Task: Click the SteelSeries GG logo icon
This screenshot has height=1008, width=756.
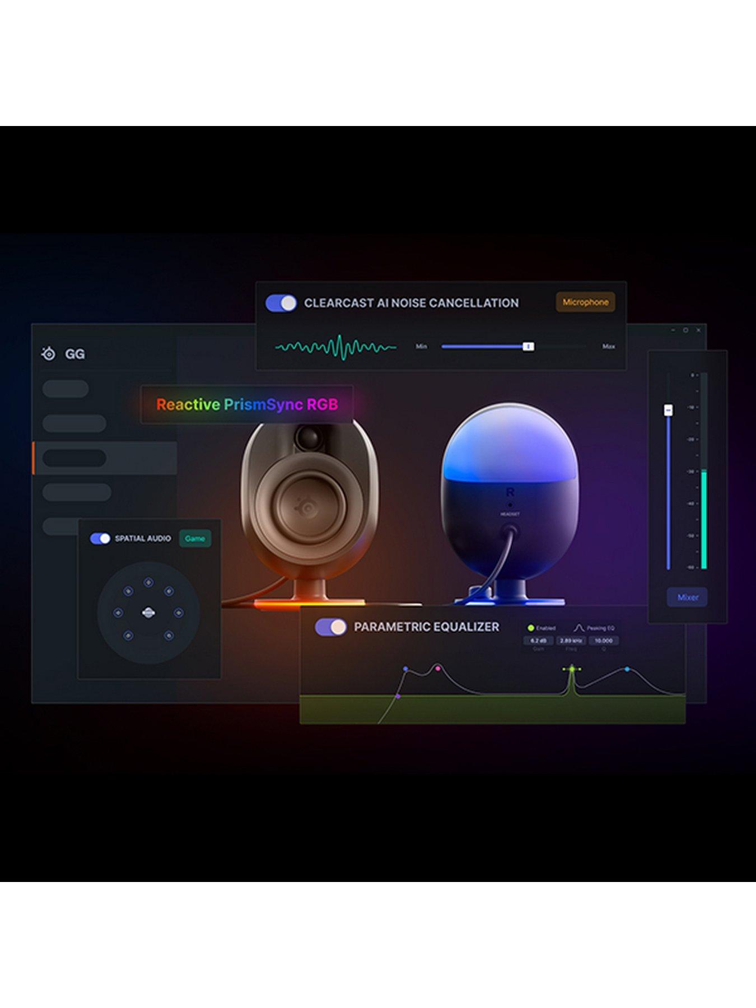Action: [49, 353]
